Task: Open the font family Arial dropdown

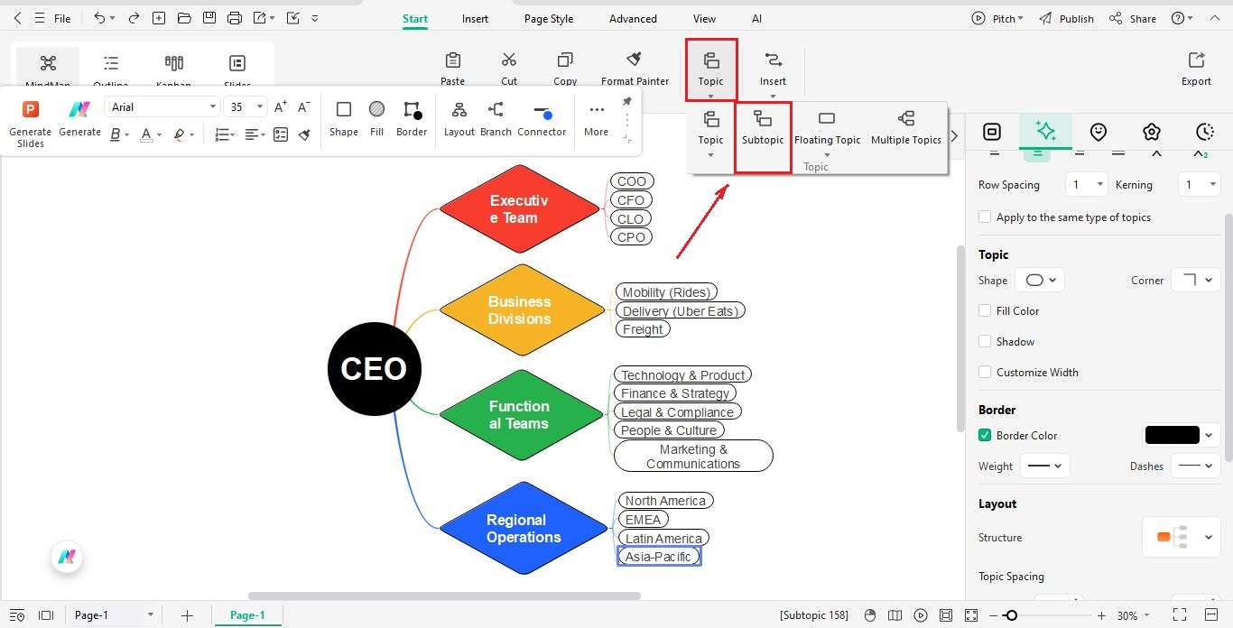Action: 162,106
